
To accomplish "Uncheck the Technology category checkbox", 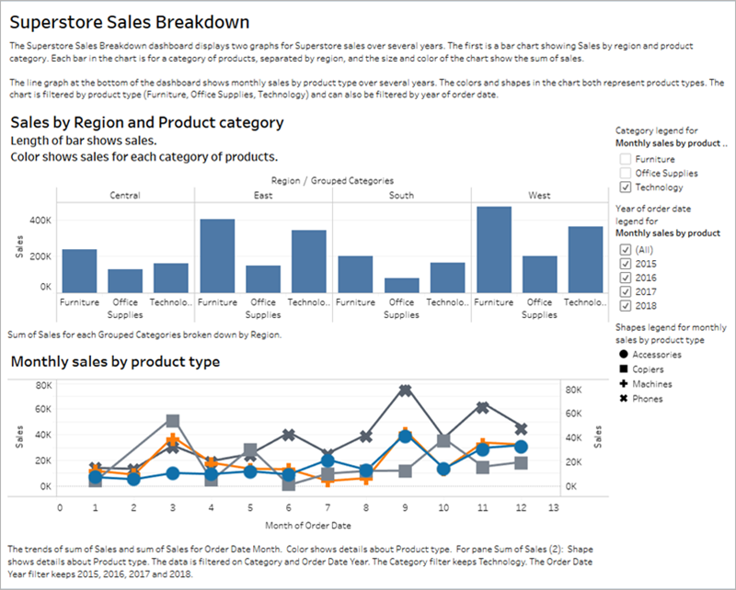I will point(625,187).
